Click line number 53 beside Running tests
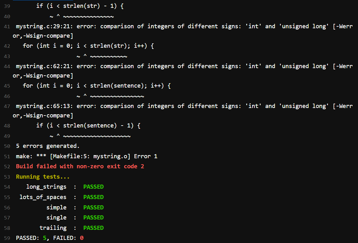Screen dimensions: 358x243 [x=7, y=177]
